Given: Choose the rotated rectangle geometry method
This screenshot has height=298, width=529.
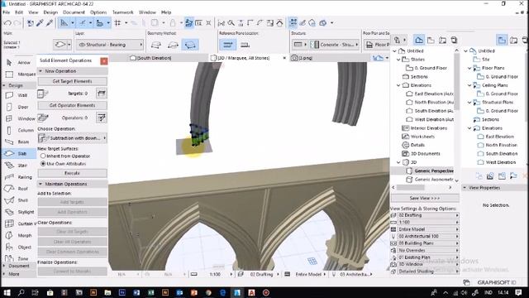Looking at the screenshot, I should click(x=190, y=45).
